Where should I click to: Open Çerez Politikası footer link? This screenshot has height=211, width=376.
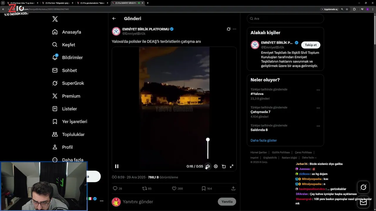pos(303,152)
